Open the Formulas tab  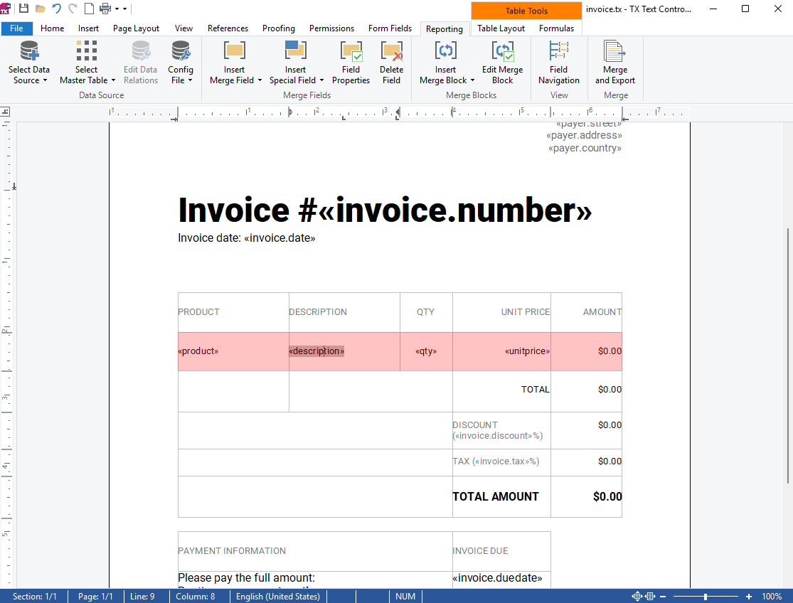(556, 28)
